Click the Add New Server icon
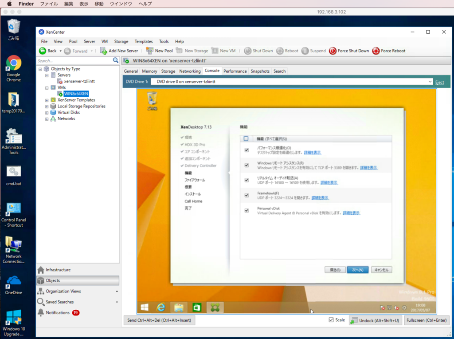The image size is (454, 339). click(103, 51)
